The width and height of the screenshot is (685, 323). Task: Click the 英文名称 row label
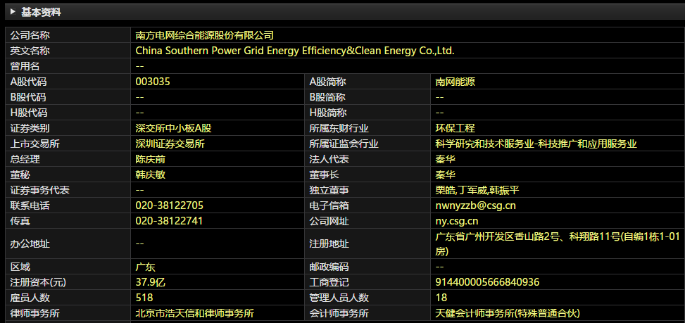point(30,51)
